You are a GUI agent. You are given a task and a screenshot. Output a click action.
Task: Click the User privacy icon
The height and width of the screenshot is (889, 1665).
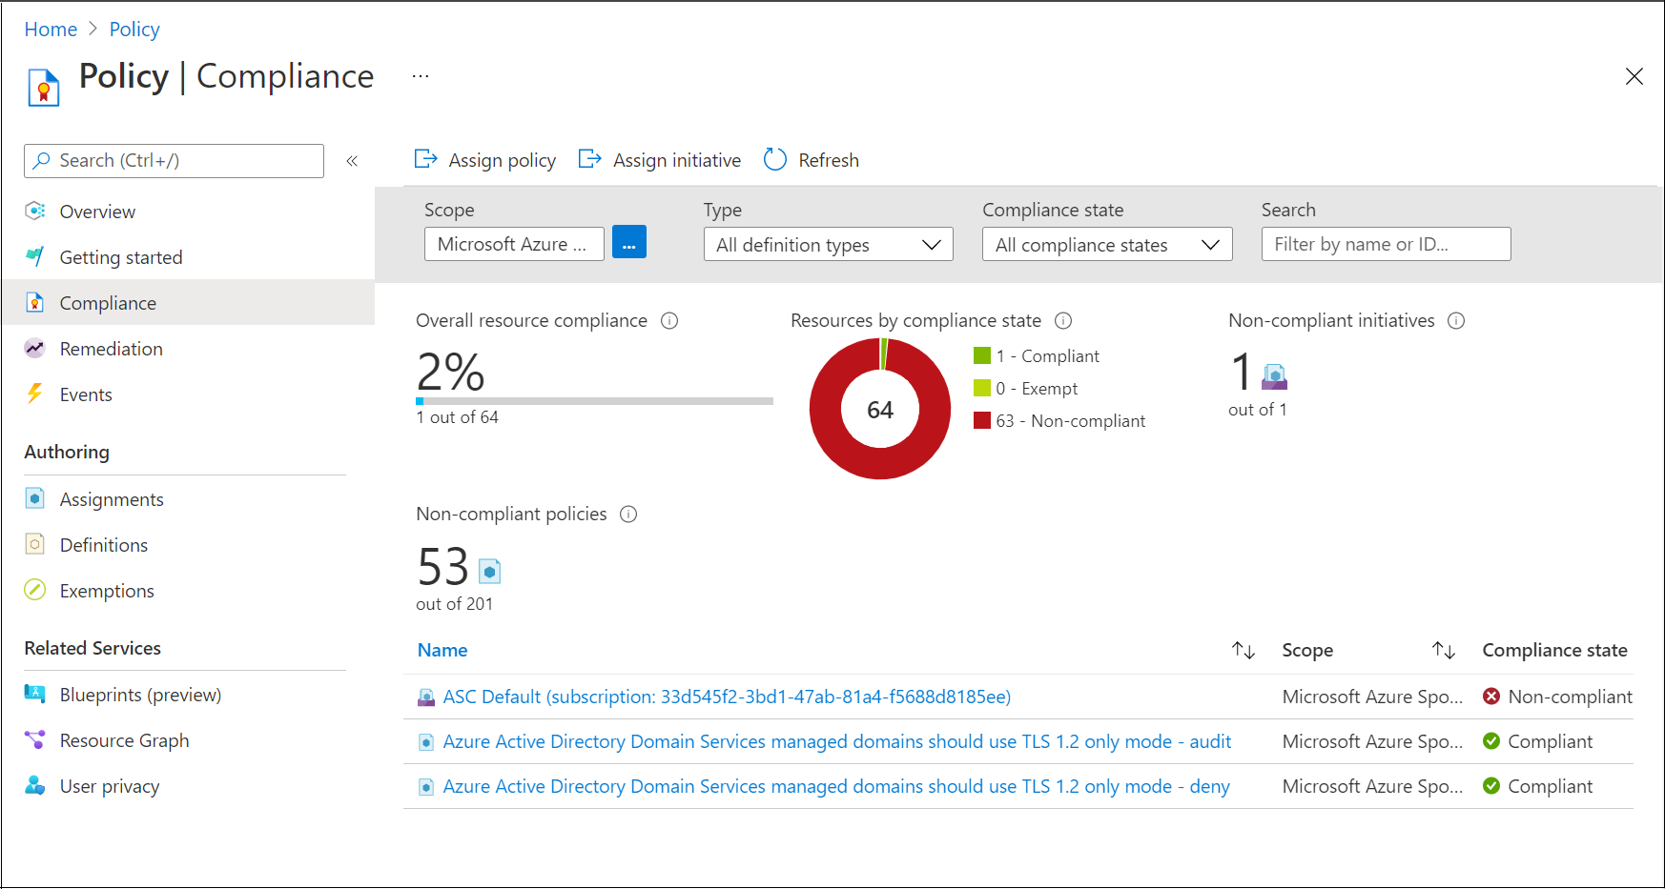34,785
